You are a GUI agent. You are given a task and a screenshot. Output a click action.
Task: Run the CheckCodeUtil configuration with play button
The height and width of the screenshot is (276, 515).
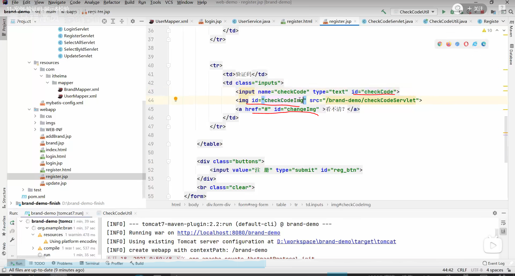tap(444, 12)
